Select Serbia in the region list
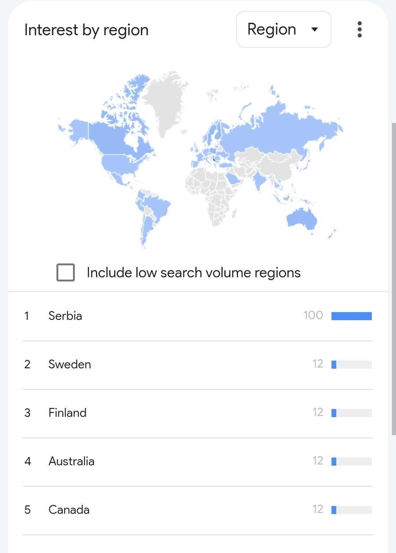 tap(65, 316)
